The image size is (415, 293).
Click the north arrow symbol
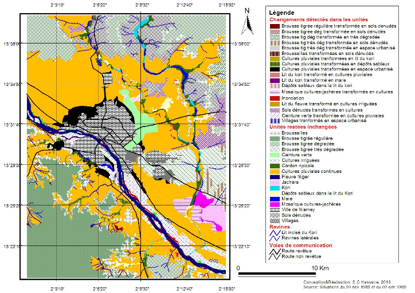coord(247,25)
